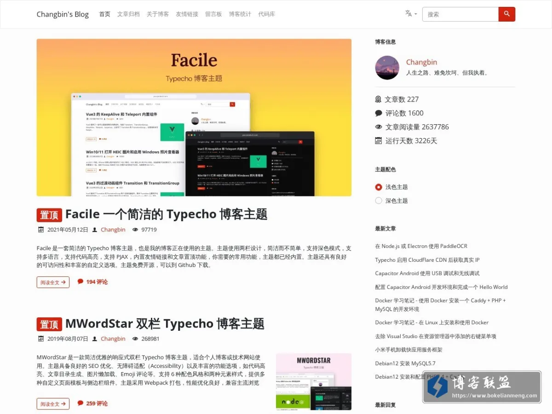Open the Facile 一个简洁的 Typecho 博客主题 title
Viewport: 552px width, 414px height.
(x=166, y=214)
